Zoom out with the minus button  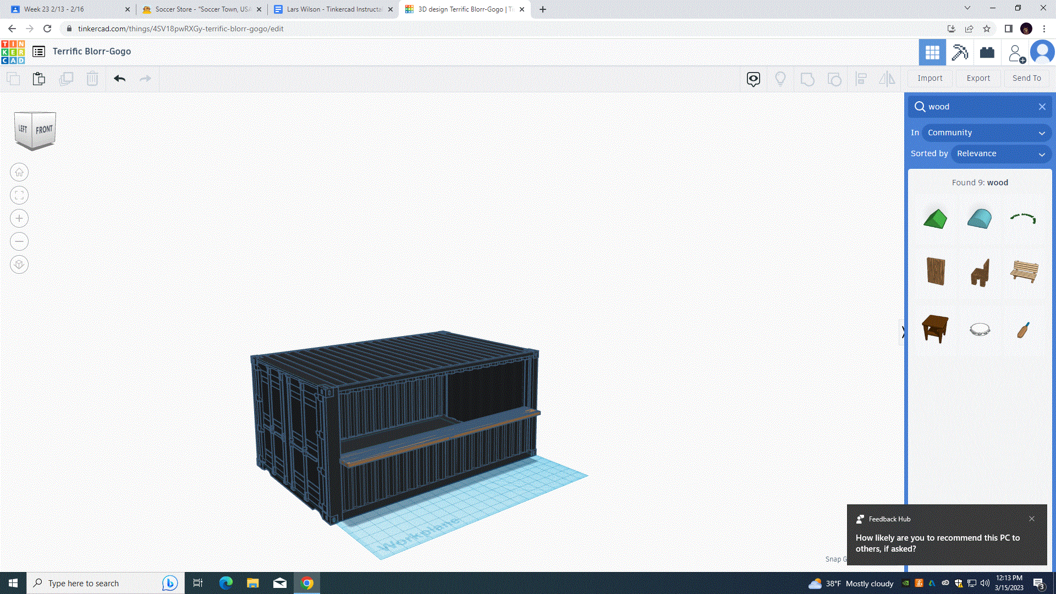19,241
